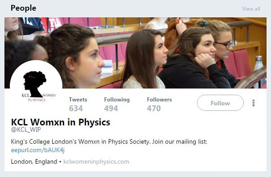Open the three-dot more options menu

253,103
